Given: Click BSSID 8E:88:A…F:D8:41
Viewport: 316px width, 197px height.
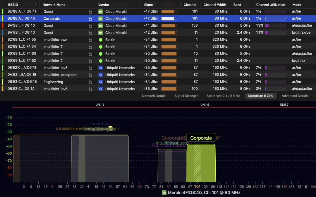Looking at the screenshot, I should (x=22, y=11).
